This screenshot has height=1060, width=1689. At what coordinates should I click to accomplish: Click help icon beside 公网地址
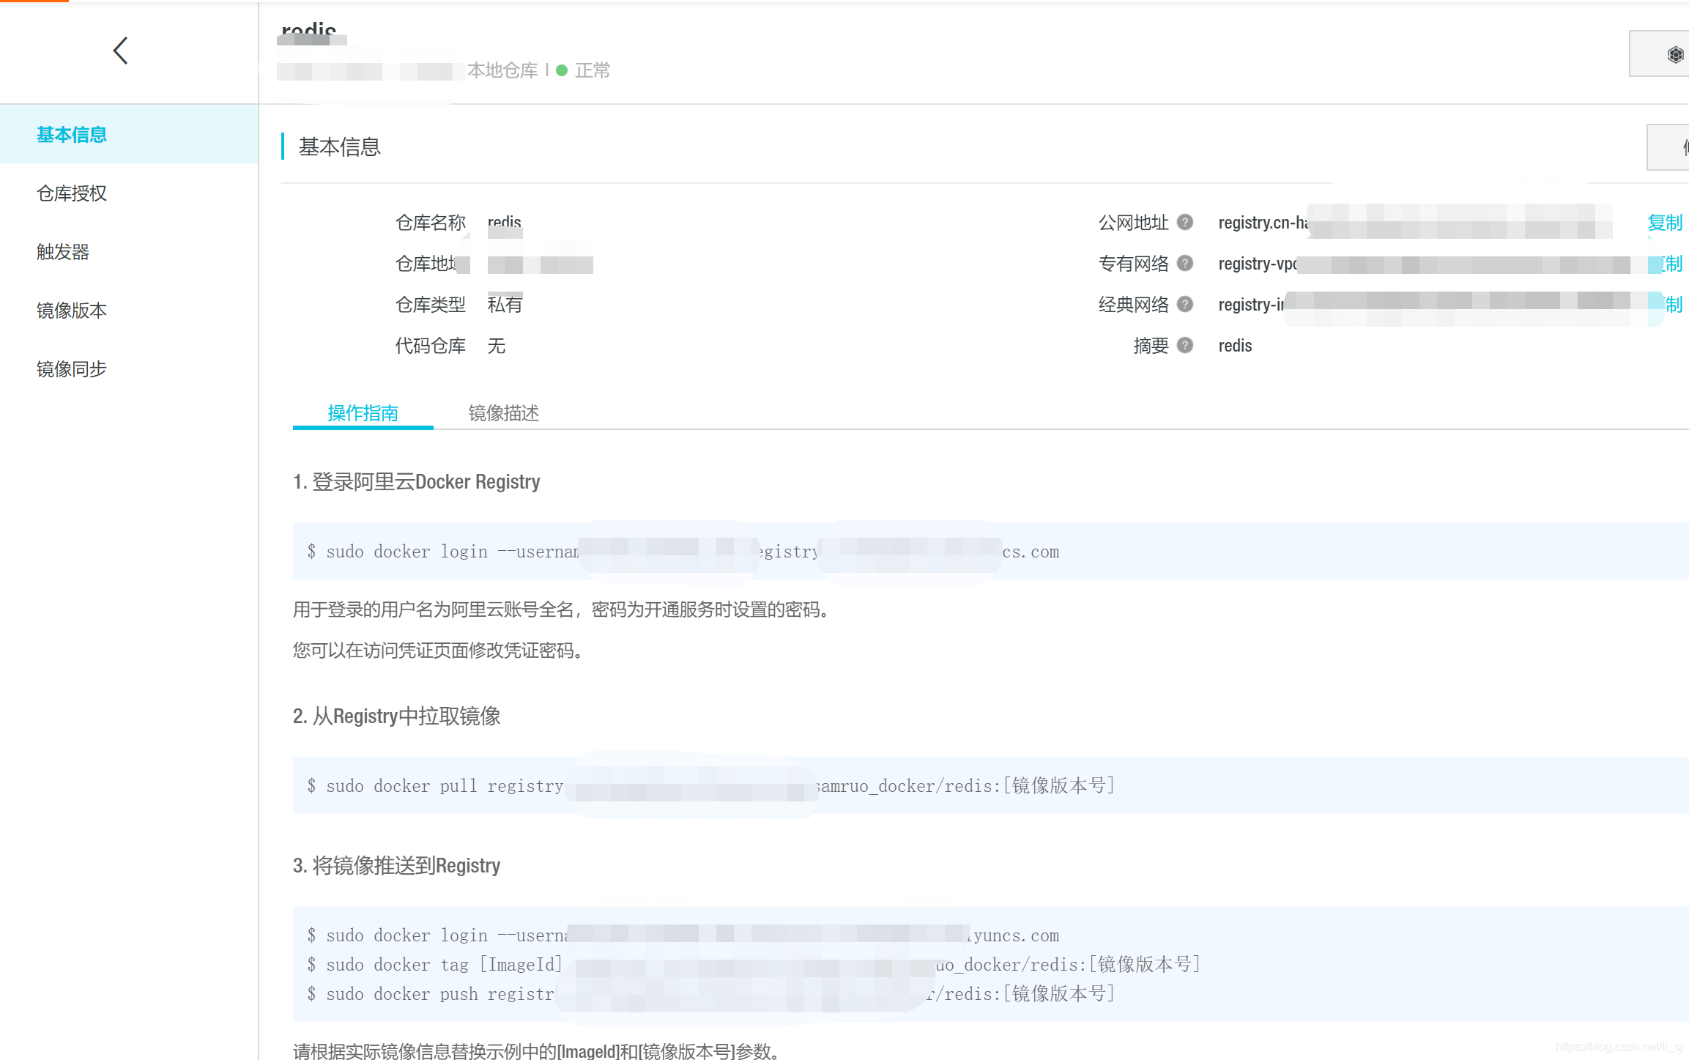(x=1184, y=222)
